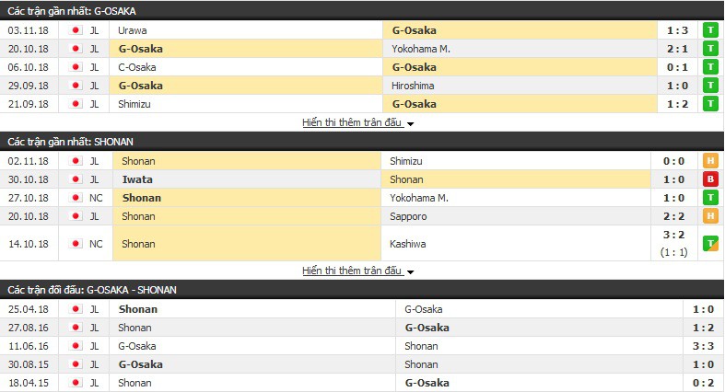Expand more Shonan matches via Hiển thị thêm trận đấu
The height and width of the screenshot is (392, 725).
click(x=352, y=271)
